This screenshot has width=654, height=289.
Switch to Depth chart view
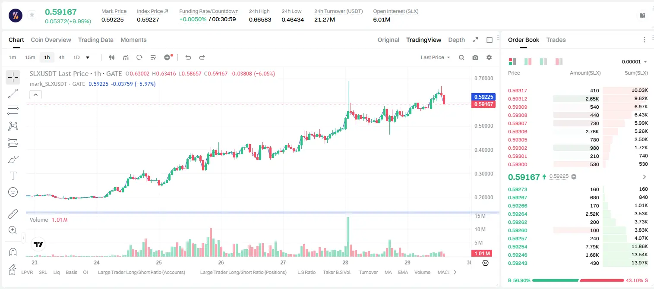[x=456, y=40]
